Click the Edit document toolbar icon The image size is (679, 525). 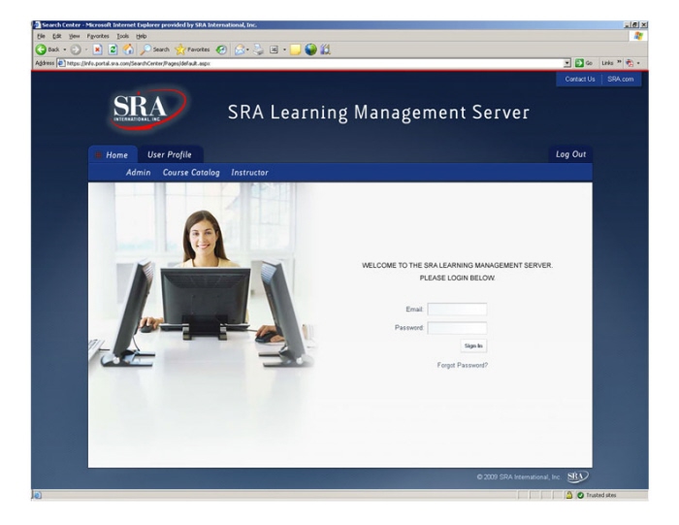coord(274,49)
